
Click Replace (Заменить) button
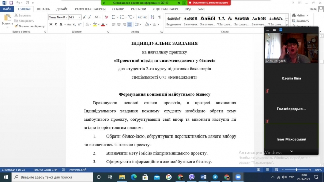pos(301,21)
